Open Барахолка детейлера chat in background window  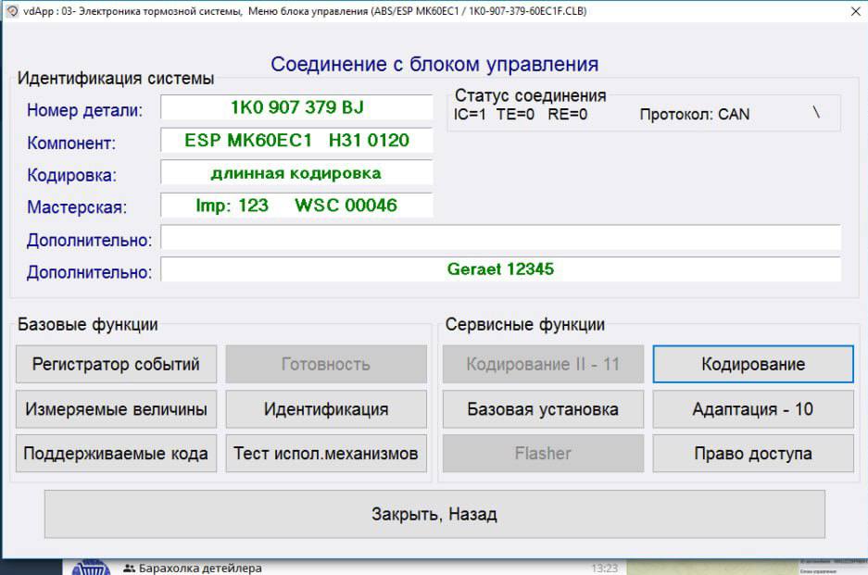[x=200, y=568]
